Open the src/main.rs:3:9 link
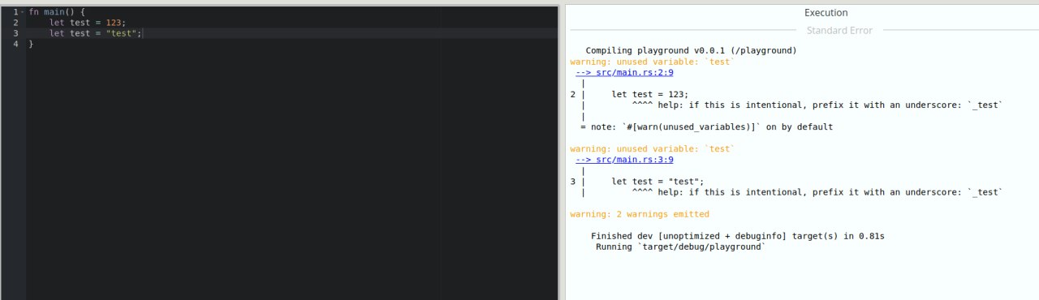Image resolution: width=1039 pixels, height=300 pixels. point(624,160)
